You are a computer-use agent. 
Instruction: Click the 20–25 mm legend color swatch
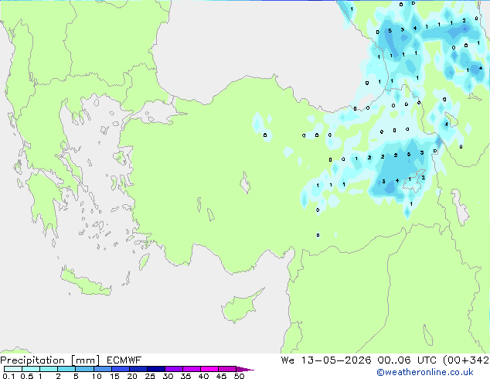tap(138, 369)
